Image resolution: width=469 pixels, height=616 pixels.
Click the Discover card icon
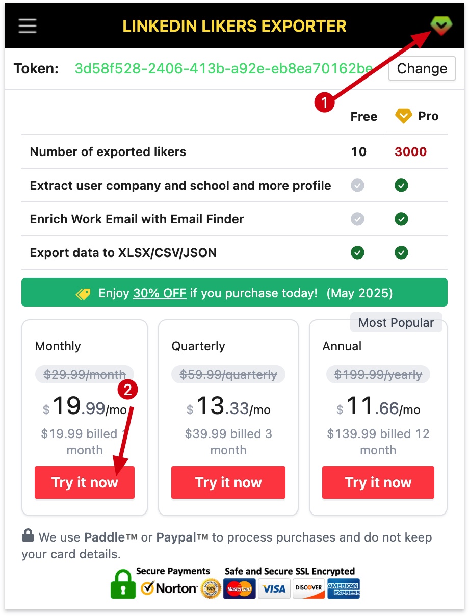(308, 589)
